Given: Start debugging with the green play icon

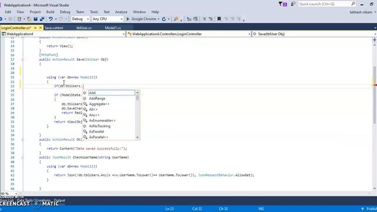Looking at the screenshot, I should 128,19.
